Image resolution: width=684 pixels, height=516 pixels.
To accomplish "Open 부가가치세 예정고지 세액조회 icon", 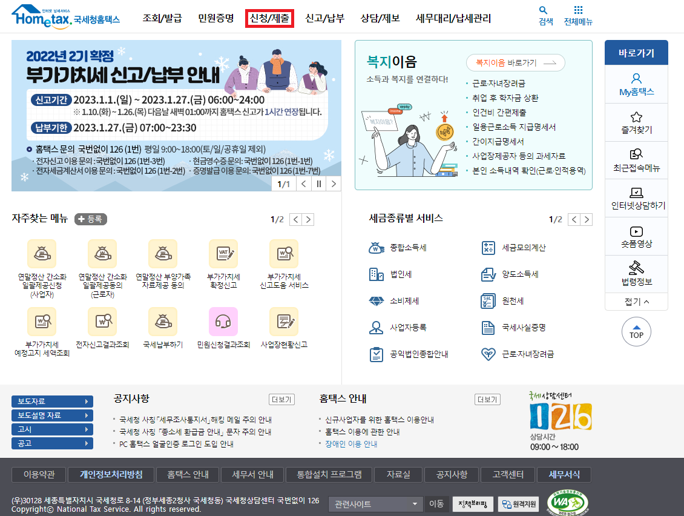I will 42,322.
